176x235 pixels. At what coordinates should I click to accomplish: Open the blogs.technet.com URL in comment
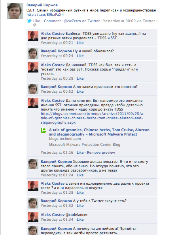point(93,118)
